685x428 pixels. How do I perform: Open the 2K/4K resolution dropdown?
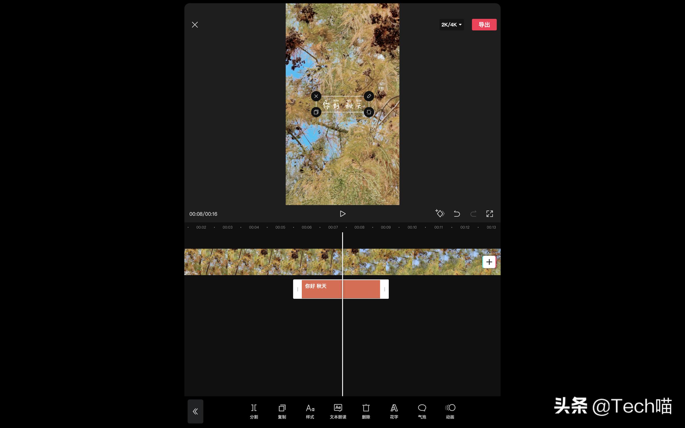(x=451, y=24)
